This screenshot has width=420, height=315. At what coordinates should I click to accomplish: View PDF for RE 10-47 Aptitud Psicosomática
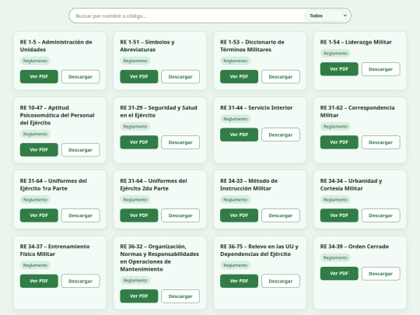(x=39, y=150)
